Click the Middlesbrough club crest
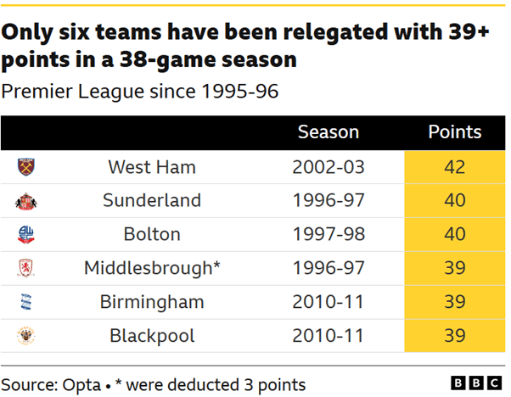 point(25,268)
